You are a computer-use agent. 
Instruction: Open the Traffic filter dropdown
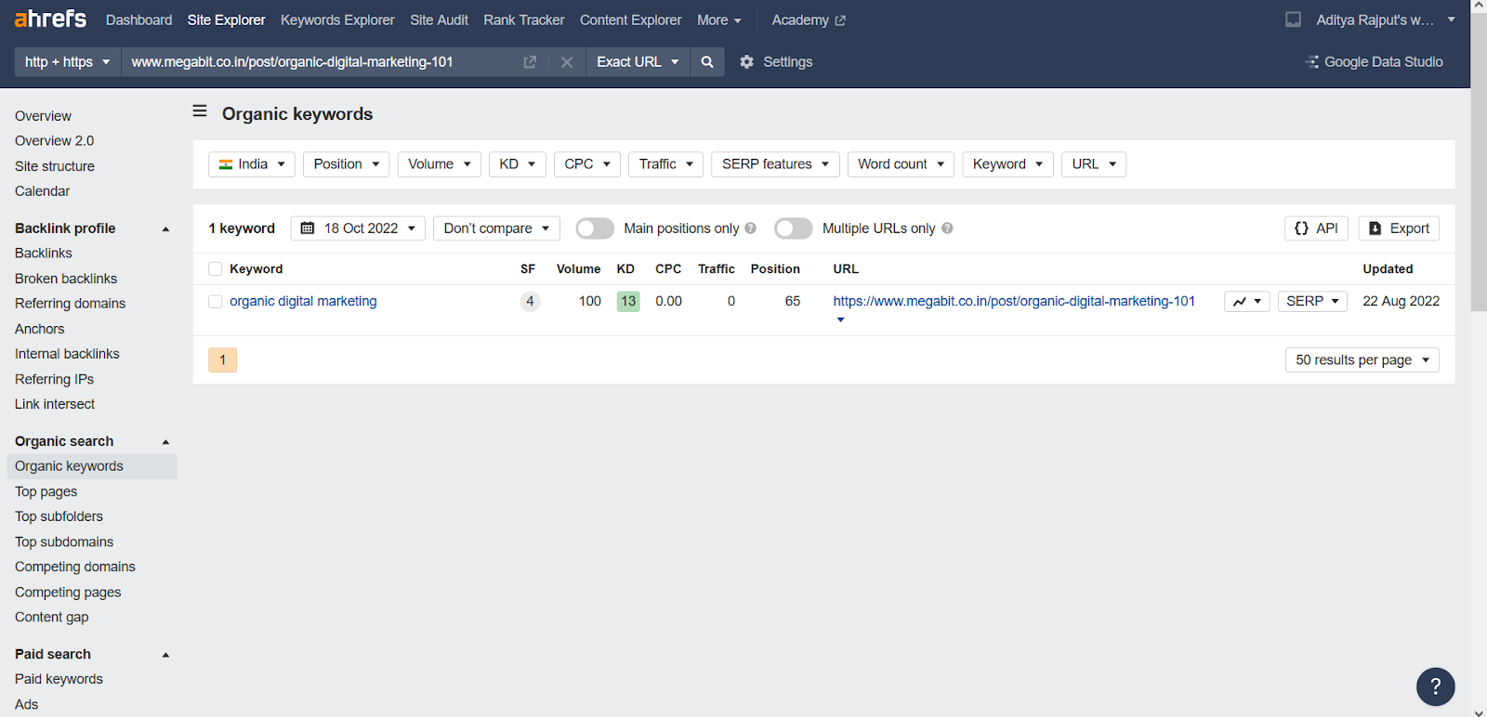pyautogui.click(x=665, y=164)
